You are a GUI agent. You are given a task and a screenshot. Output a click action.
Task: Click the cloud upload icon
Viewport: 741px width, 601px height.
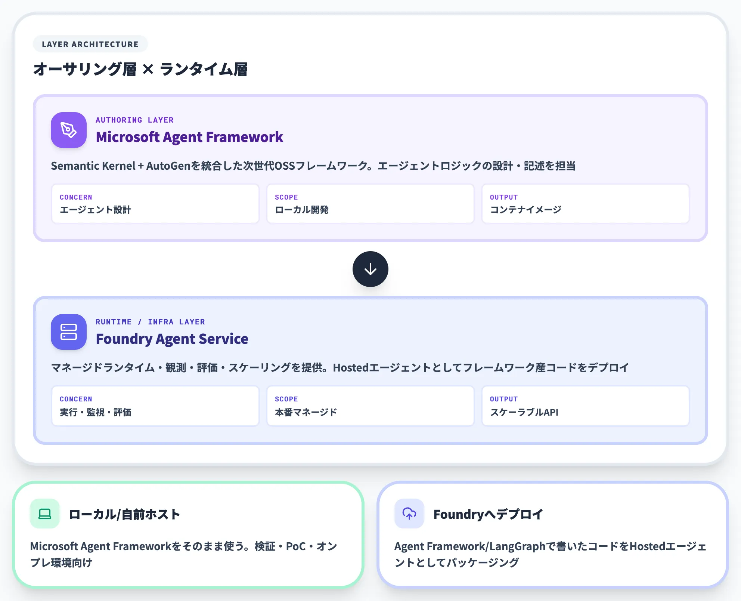[x=409, y=514]
